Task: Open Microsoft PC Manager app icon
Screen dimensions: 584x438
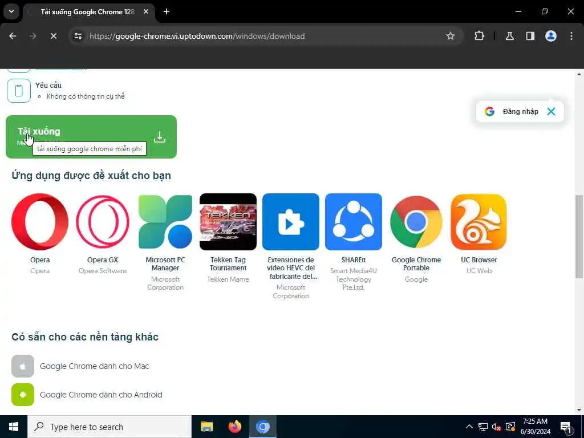Action: click(x=165, y=222)
